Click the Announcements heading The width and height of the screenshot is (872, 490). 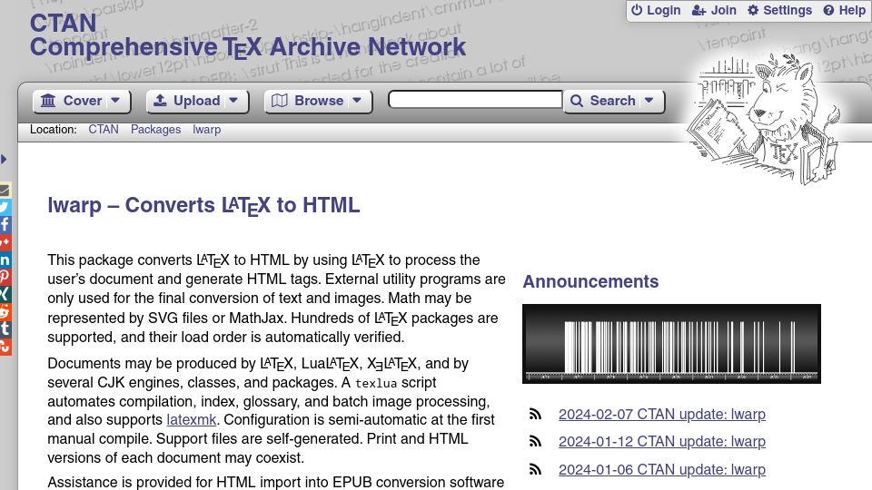(590, 281)
